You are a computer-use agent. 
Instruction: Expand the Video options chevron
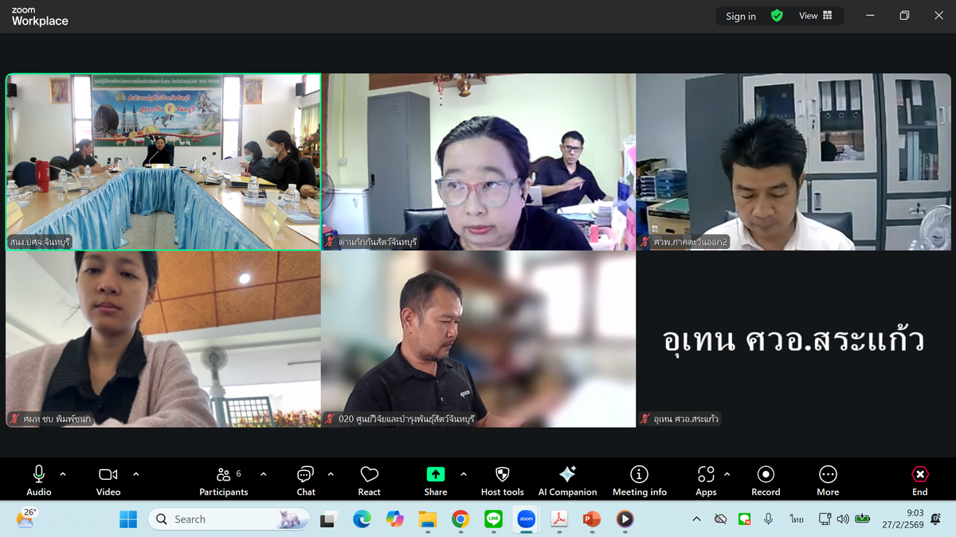(x=135, y=474)
